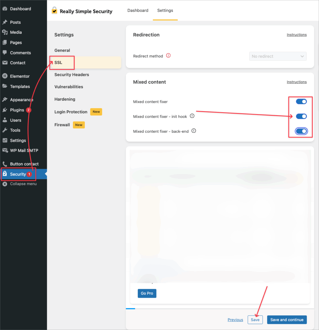Screen dimensions: 319x330
Task: Click the Really Simple Security title
Action: click(86, 11)
